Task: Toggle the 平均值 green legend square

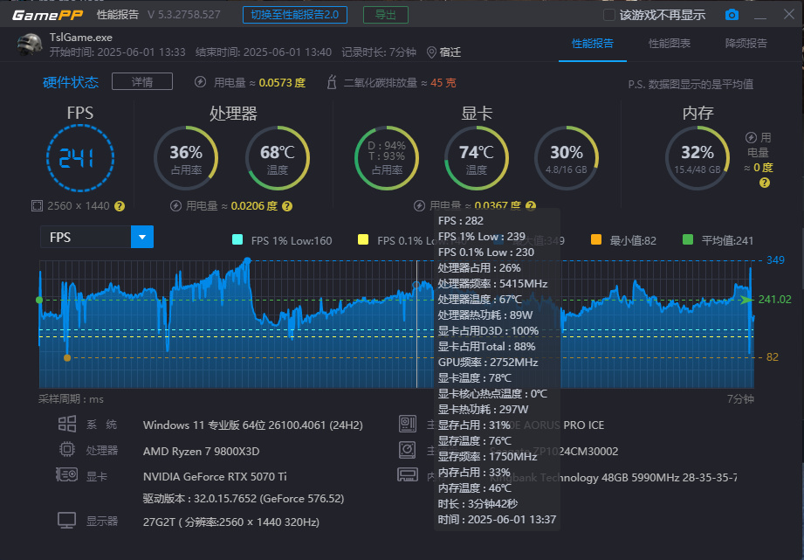Action: (688, 239)
